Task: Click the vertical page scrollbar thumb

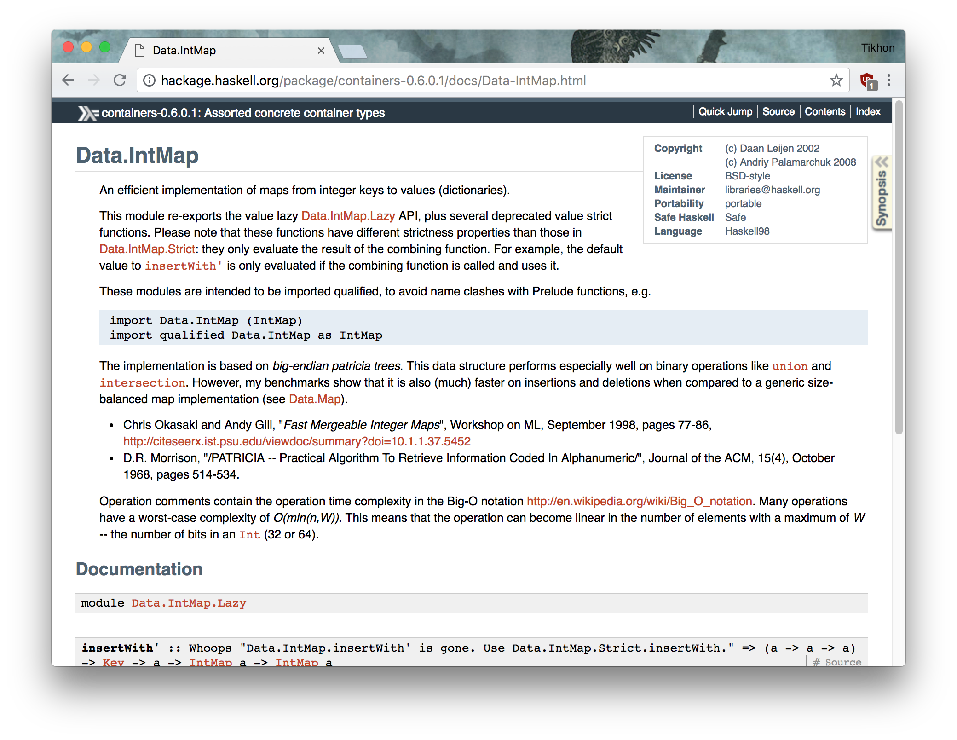Action: [x=899, y=268]
